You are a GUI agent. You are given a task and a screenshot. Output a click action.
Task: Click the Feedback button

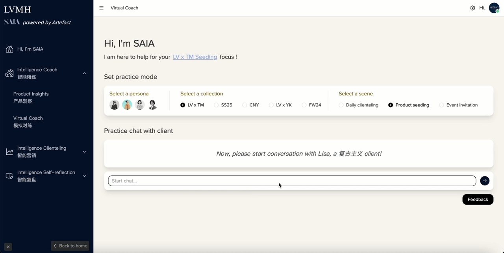pos(478,200)
